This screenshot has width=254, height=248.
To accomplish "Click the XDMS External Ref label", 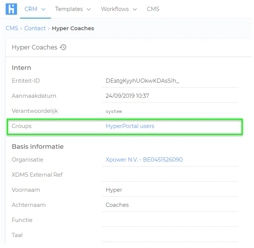I will [x=37, y=175].
